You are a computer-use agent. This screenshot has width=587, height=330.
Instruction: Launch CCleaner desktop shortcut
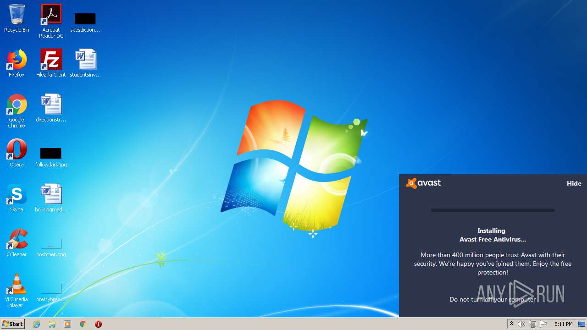coord(17,243)
